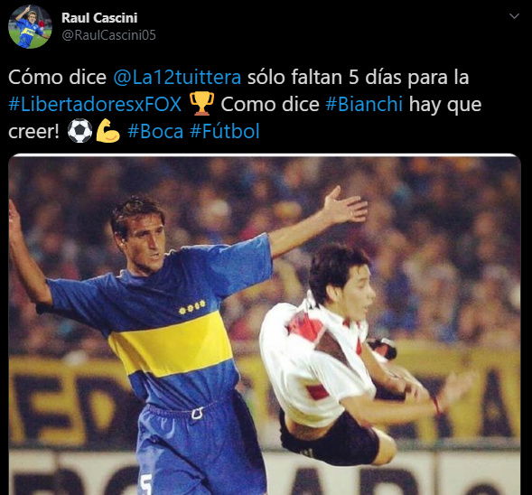The height and width of the screenshot is (495, 532).
Task: Open the #Boca hashtag
Action: pos(155,131)
